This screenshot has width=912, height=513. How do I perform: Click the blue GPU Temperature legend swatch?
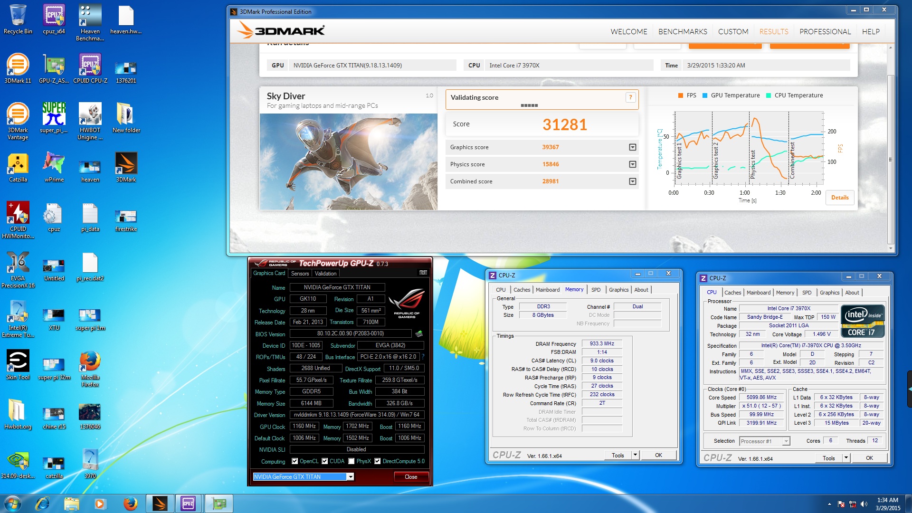[x=705, y=95]
